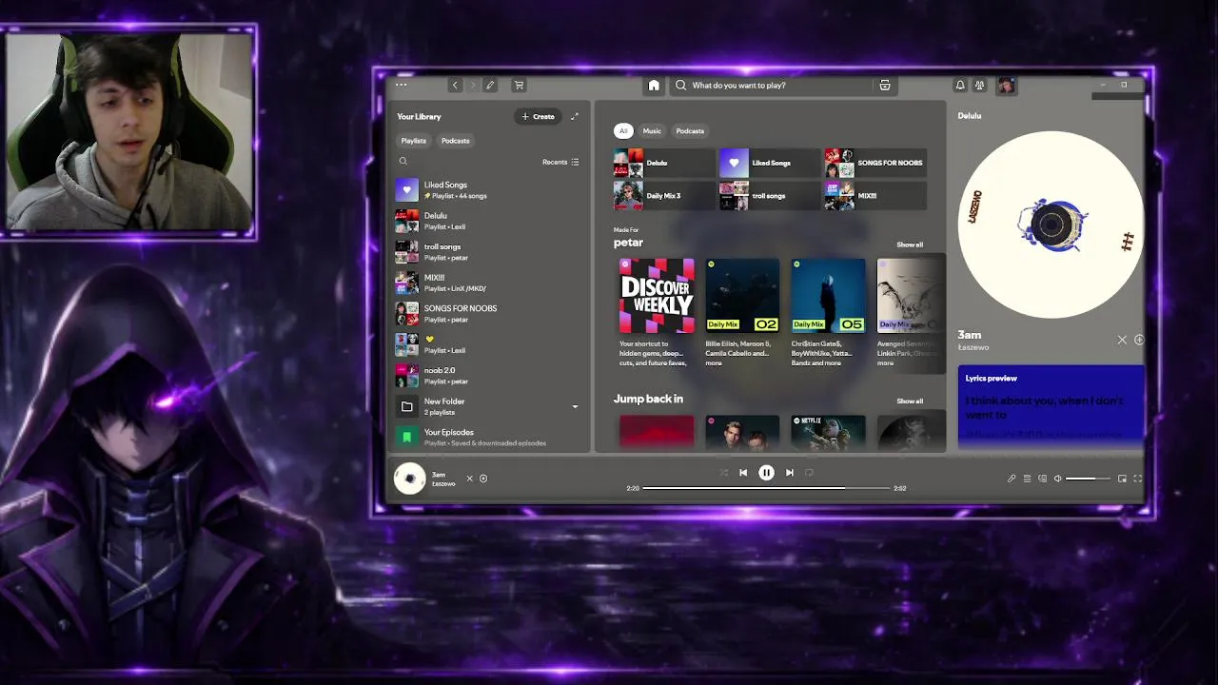Image resolution: width=1218 pixels, height=685 pixels.
Task: Click Show all for Made For petar
Action: 910,245
